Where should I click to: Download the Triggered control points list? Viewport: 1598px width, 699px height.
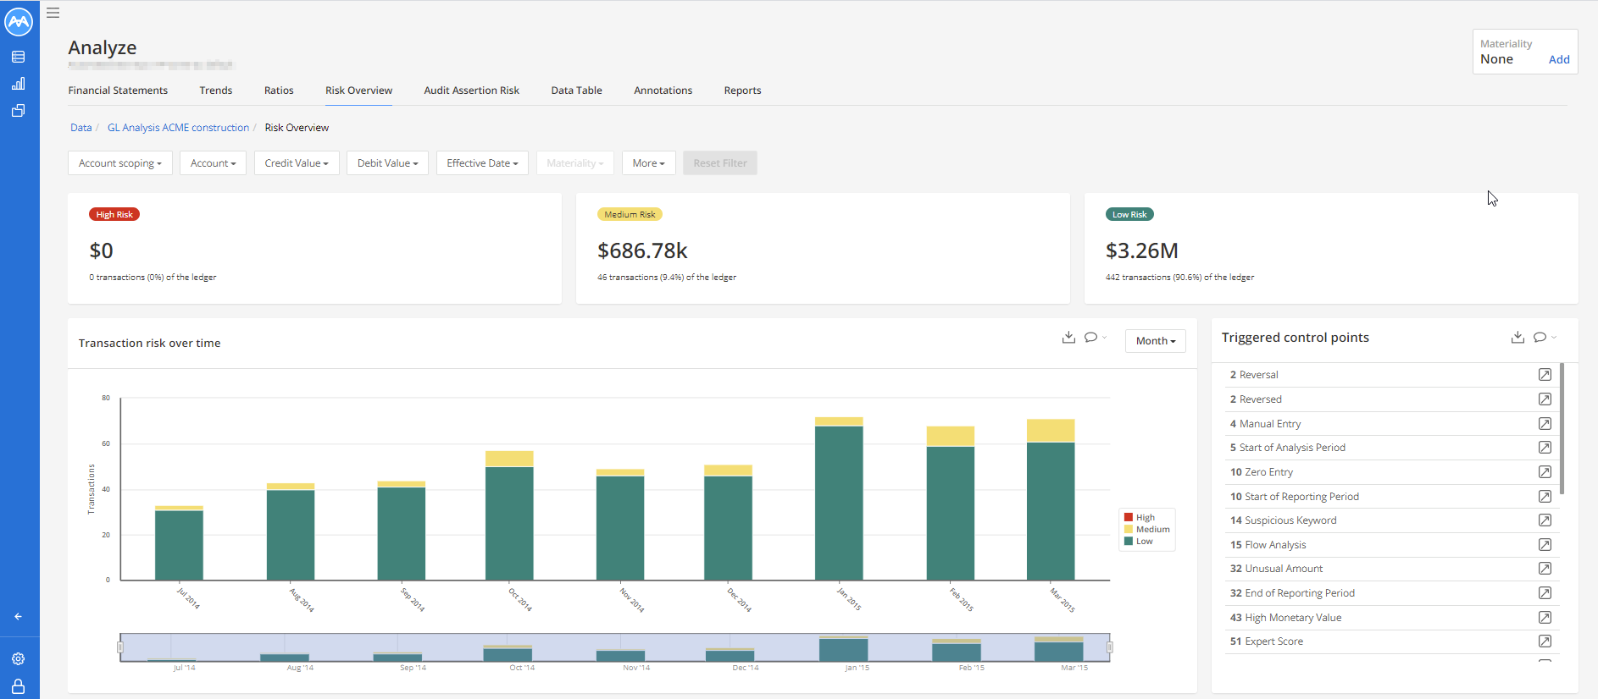[x=1518, y=338]
